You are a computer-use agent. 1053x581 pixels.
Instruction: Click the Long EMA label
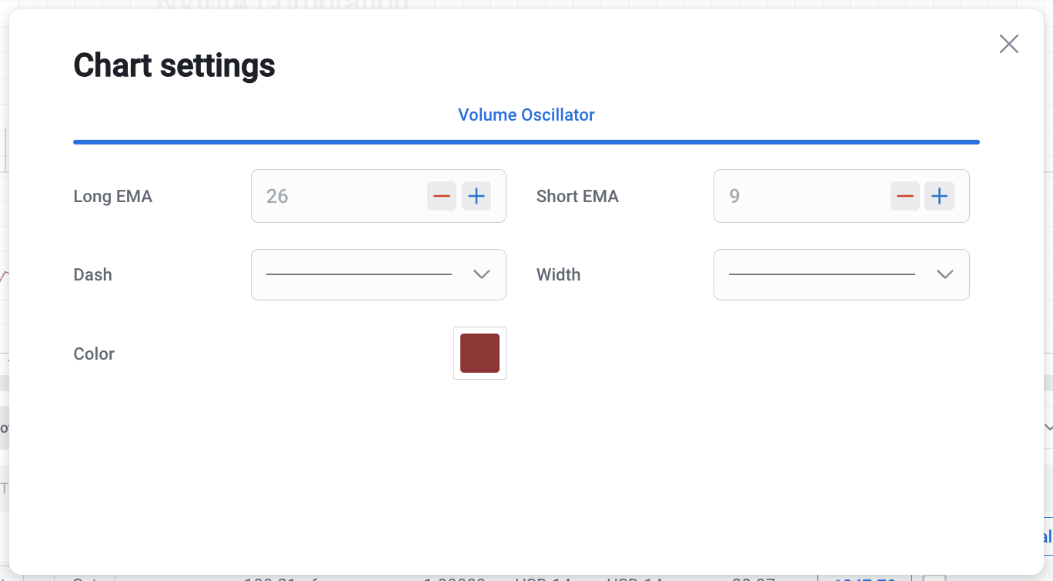pos(113,196)
